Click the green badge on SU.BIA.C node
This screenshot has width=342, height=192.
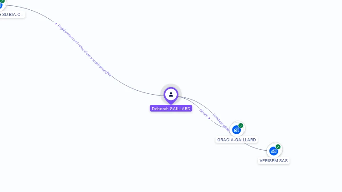pyautogui.click(x=2, y=1)
